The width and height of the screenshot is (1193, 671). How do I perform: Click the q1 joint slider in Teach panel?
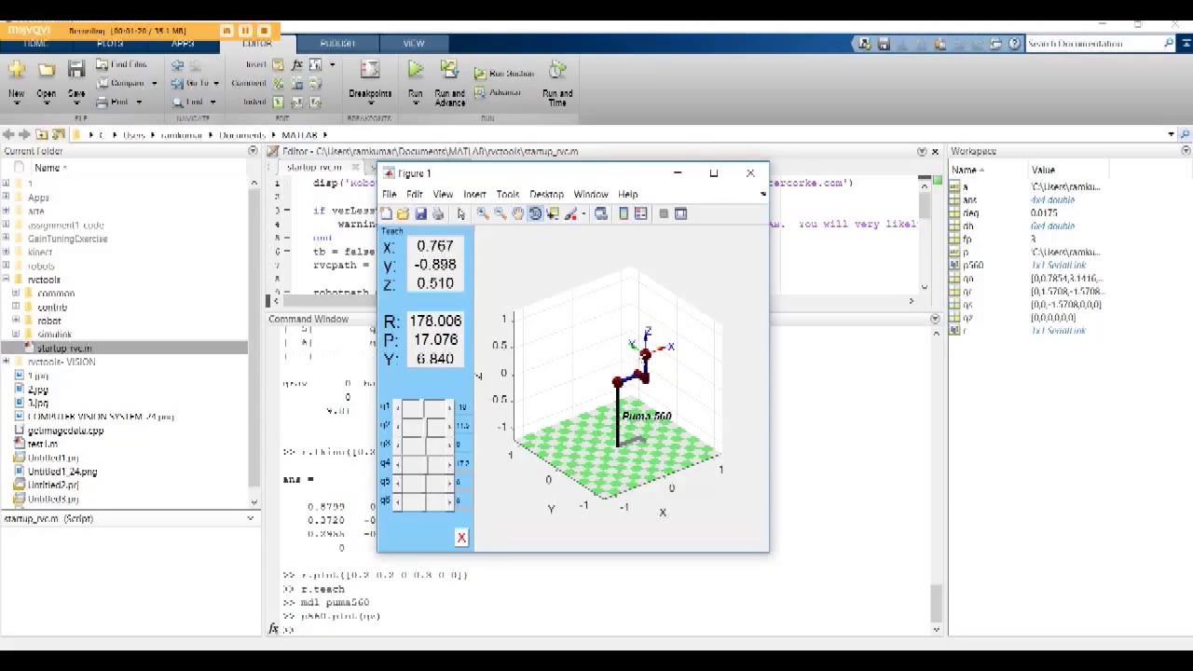(424, 407)
